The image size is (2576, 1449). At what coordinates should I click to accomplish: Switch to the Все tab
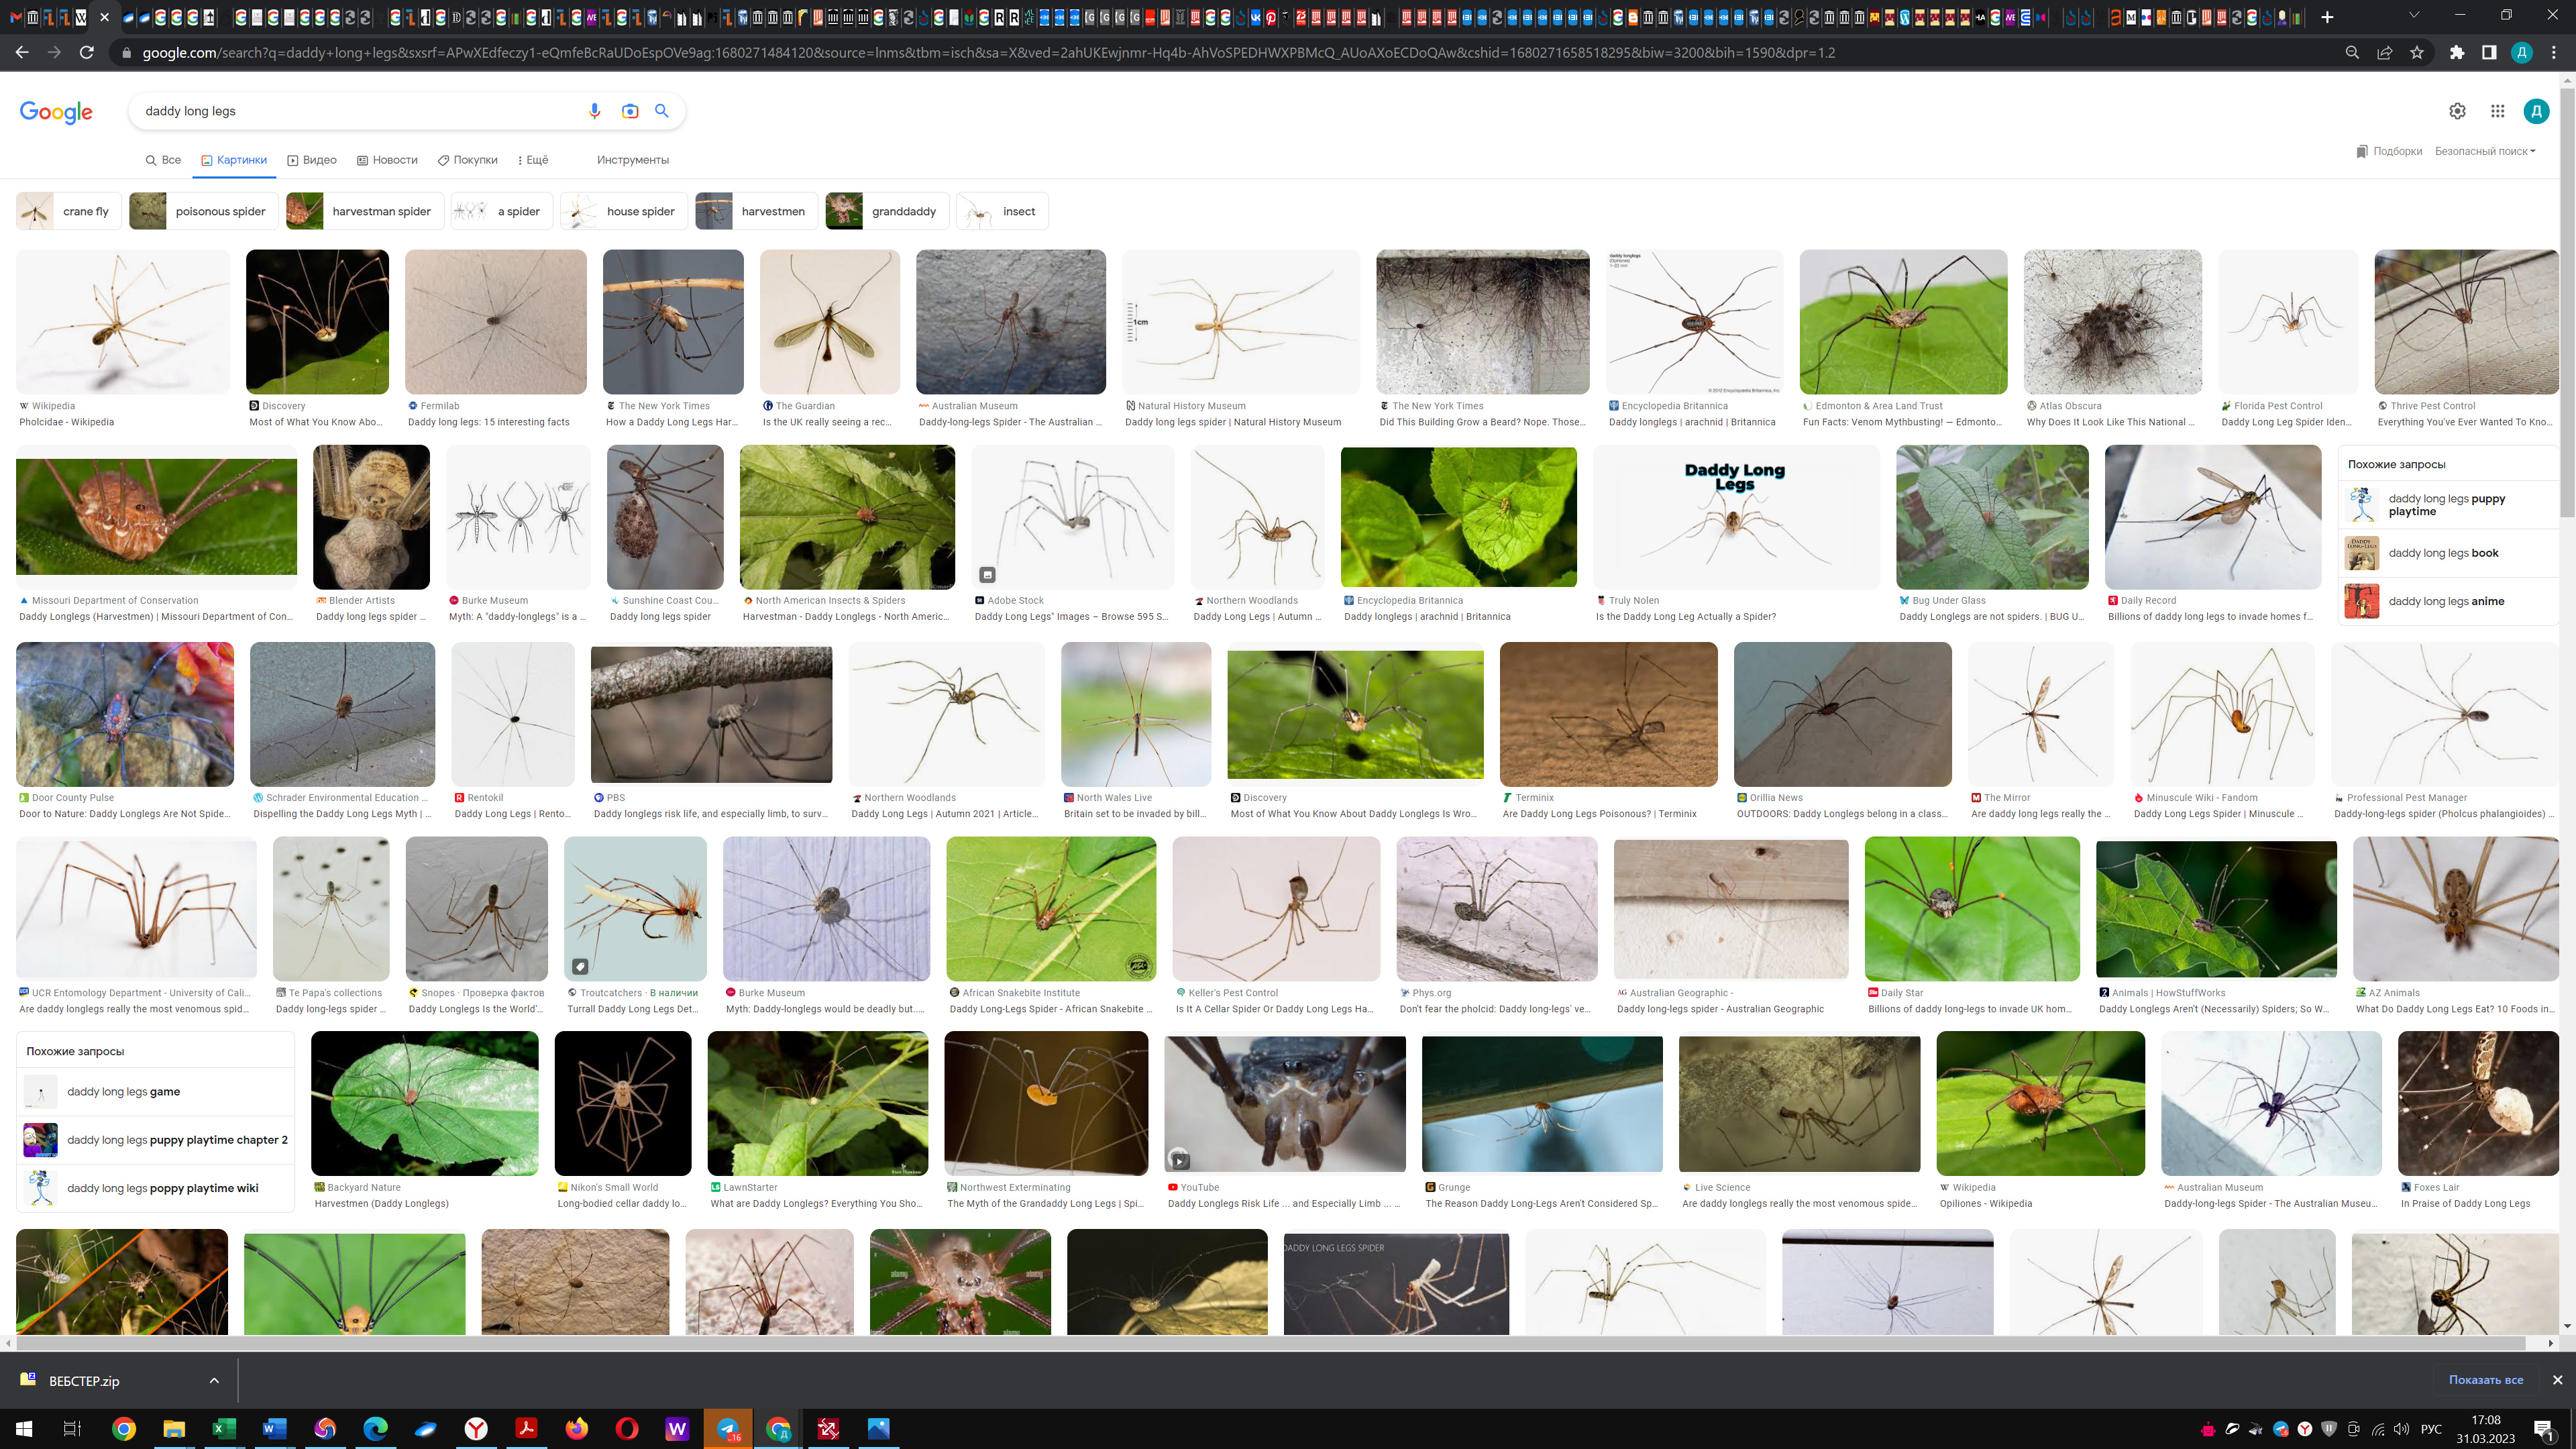pyautogui.click(x=163, y=160)
